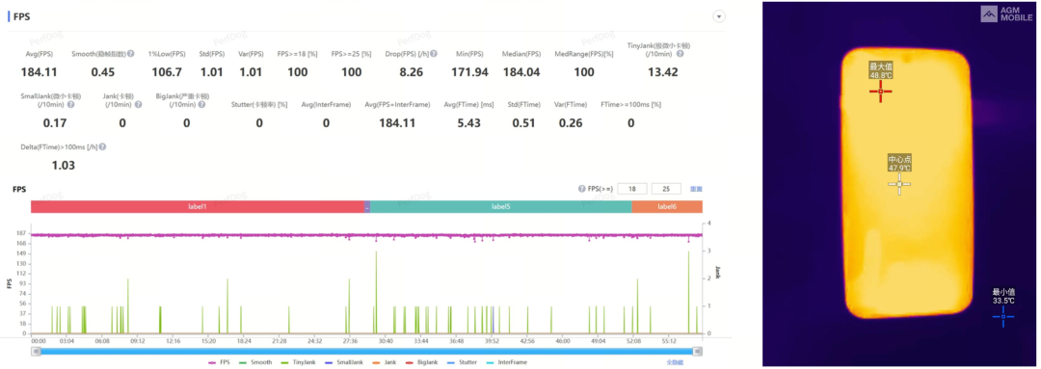Click the Stutter [%] label
The image size is (1041, 369).
tap(259, 105)
